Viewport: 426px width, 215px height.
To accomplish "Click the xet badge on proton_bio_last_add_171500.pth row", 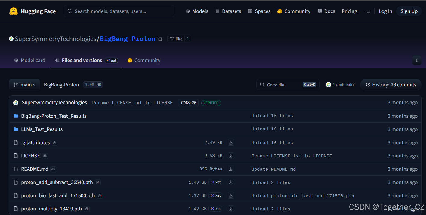I will point(216,195).
